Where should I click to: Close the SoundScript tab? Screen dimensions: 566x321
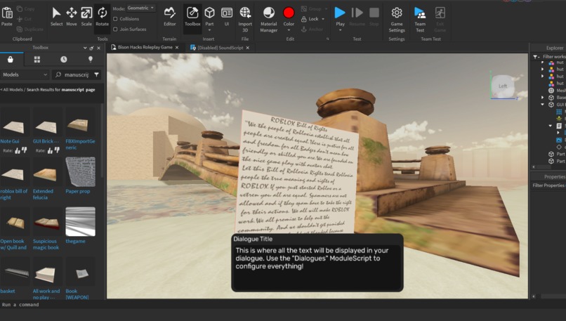248,48
